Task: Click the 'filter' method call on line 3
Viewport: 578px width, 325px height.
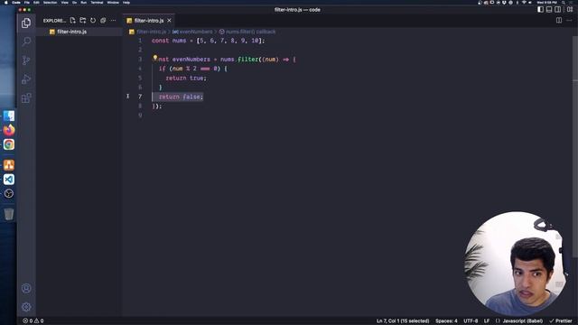Action: point(247,59)
